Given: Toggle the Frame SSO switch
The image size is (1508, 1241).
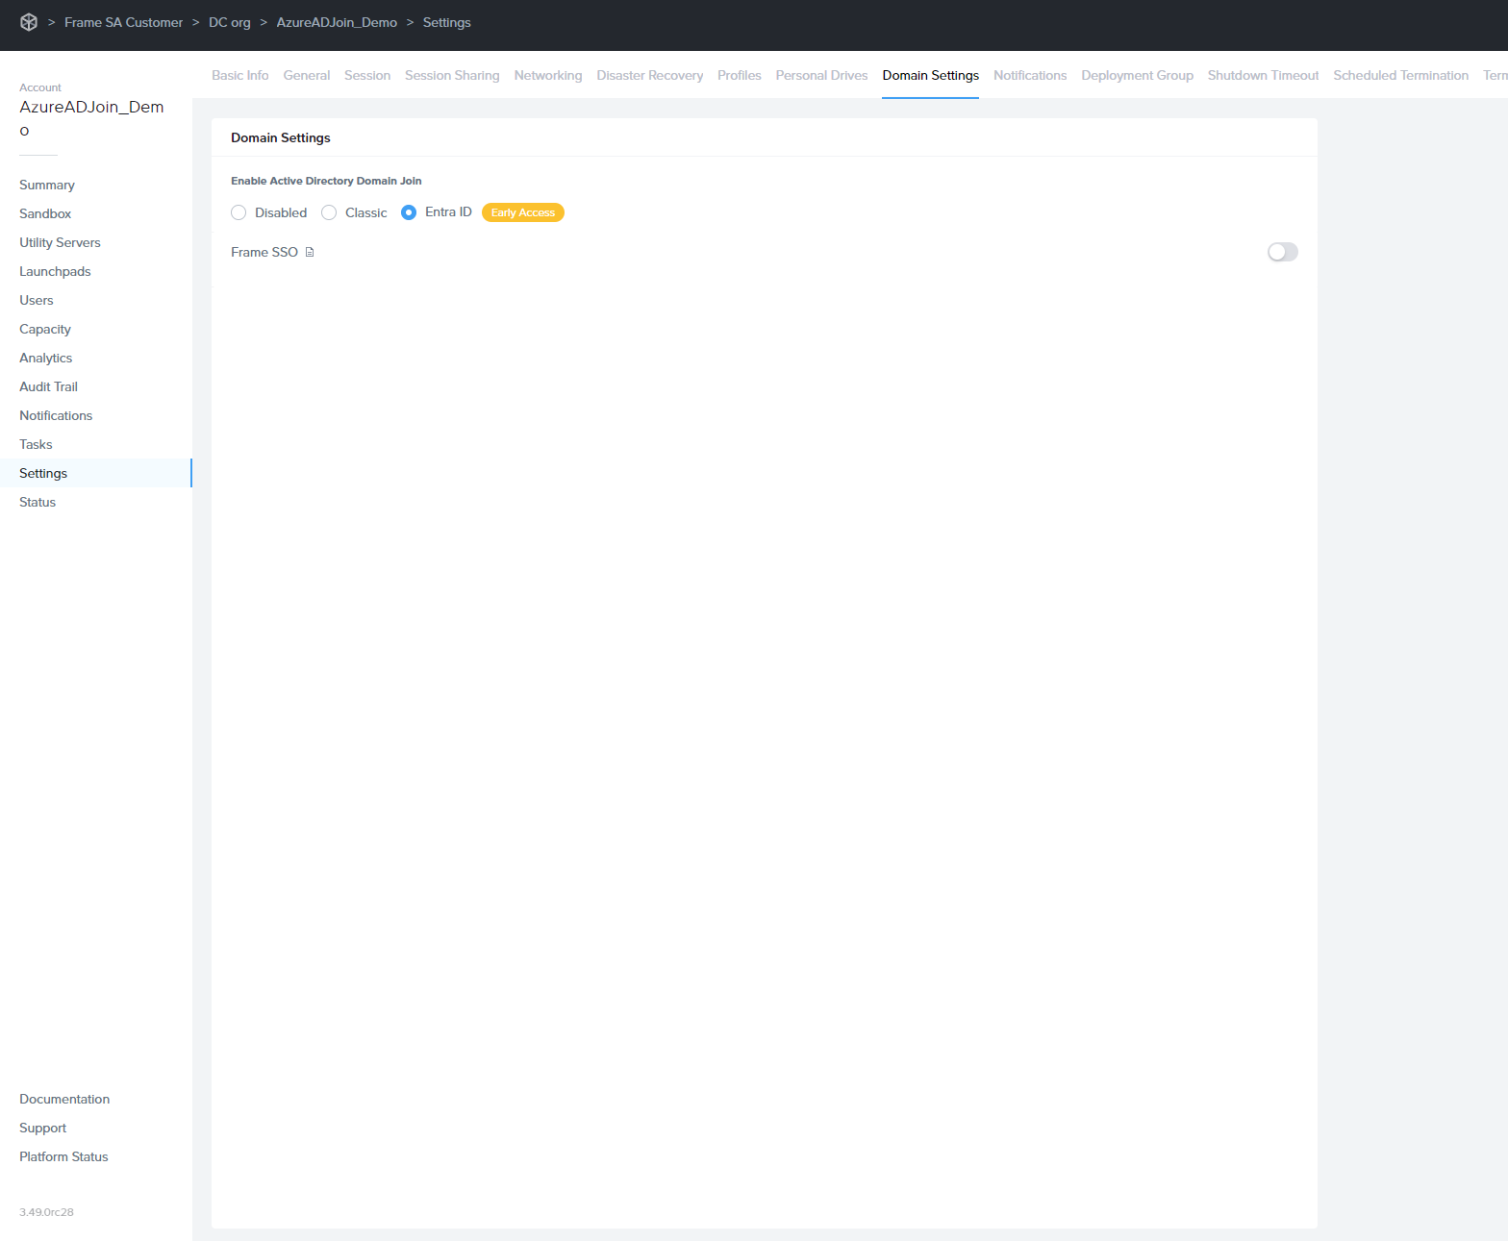Looking at the screenshot, I should click(x=1283, y=252).
